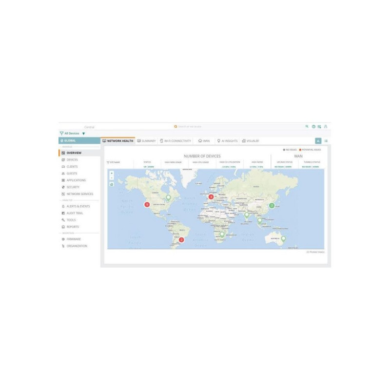Open Firmware under the Maintain section
390x390 pixels.
click(74, 239)
